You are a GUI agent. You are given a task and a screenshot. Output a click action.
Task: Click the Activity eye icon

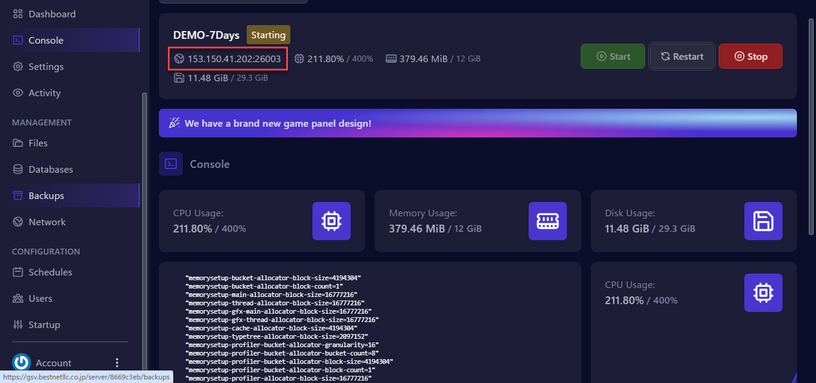18,93
